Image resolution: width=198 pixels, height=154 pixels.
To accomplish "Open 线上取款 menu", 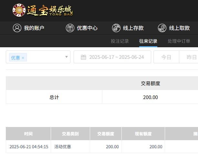I will coord(174,28).
